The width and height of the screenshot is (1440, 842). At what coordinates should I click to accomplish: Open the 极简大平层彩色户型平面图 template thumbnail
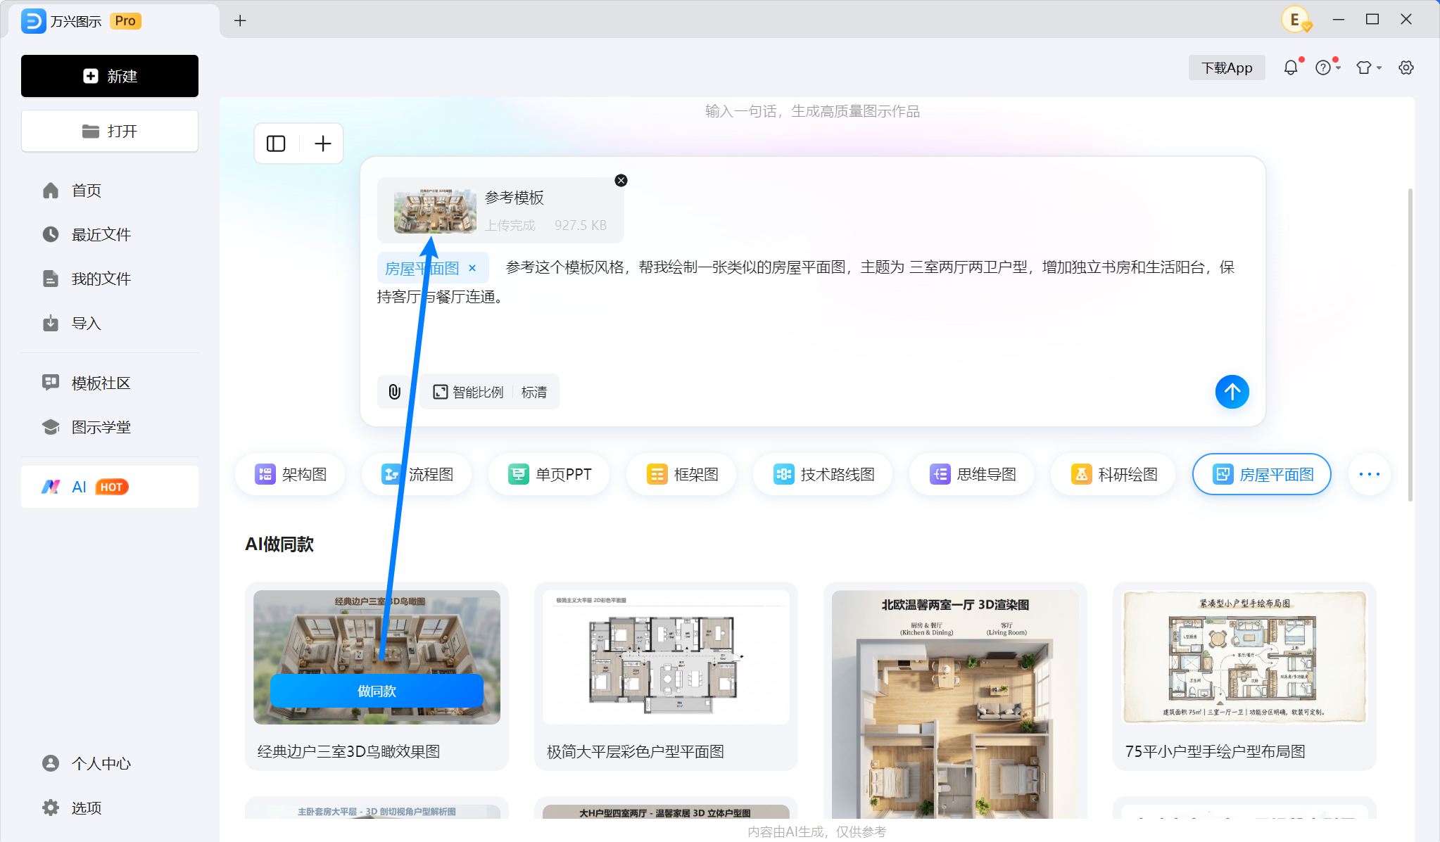click(x=666, y=657)
